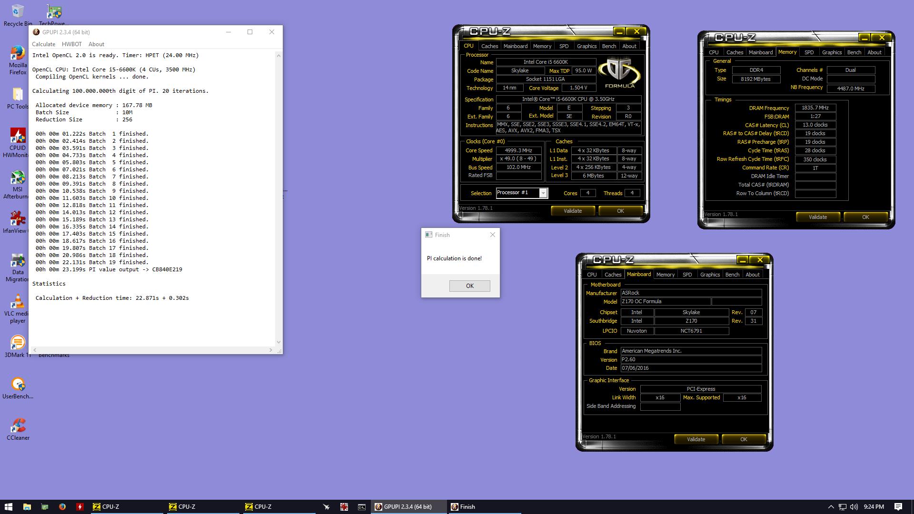The width and height of the screenshot is (914, 514).
Task: Launch CCleaner from the desktop
Action: click(x=18, y=429)
